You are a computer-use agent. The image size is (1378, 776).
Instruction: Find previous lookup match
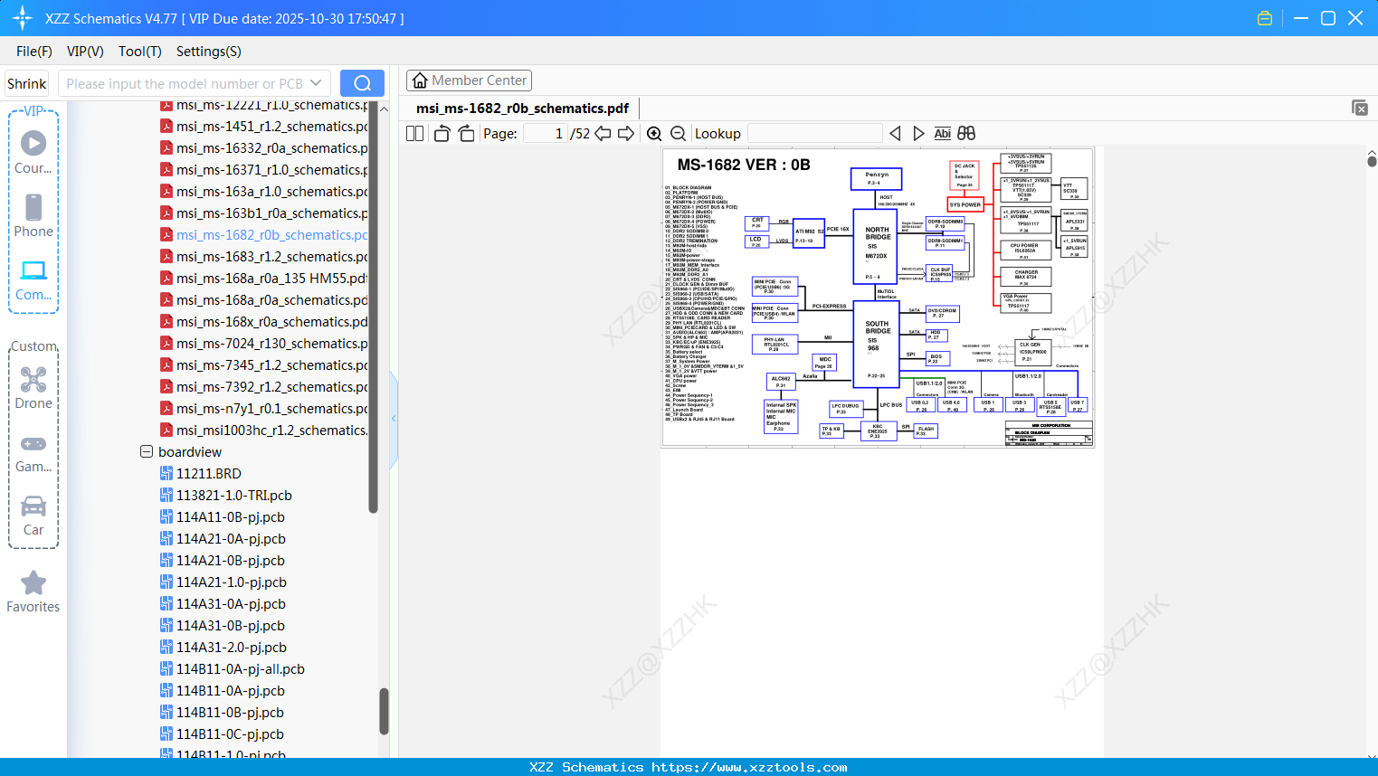click(895, 134)
